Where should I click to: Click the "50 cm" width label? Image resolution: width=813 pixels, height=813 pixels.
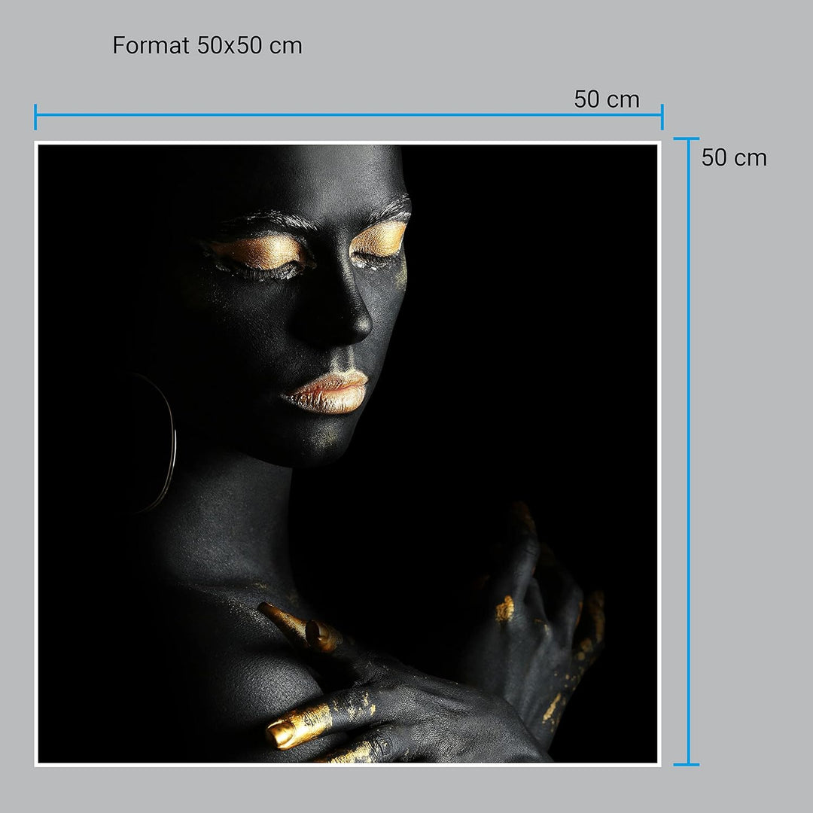pyautogui.click(x=606, y=99)
